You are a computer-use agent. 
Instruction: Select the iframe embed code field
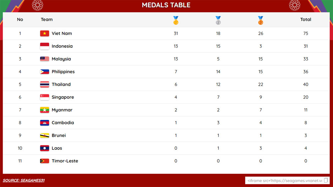point(287,180)
